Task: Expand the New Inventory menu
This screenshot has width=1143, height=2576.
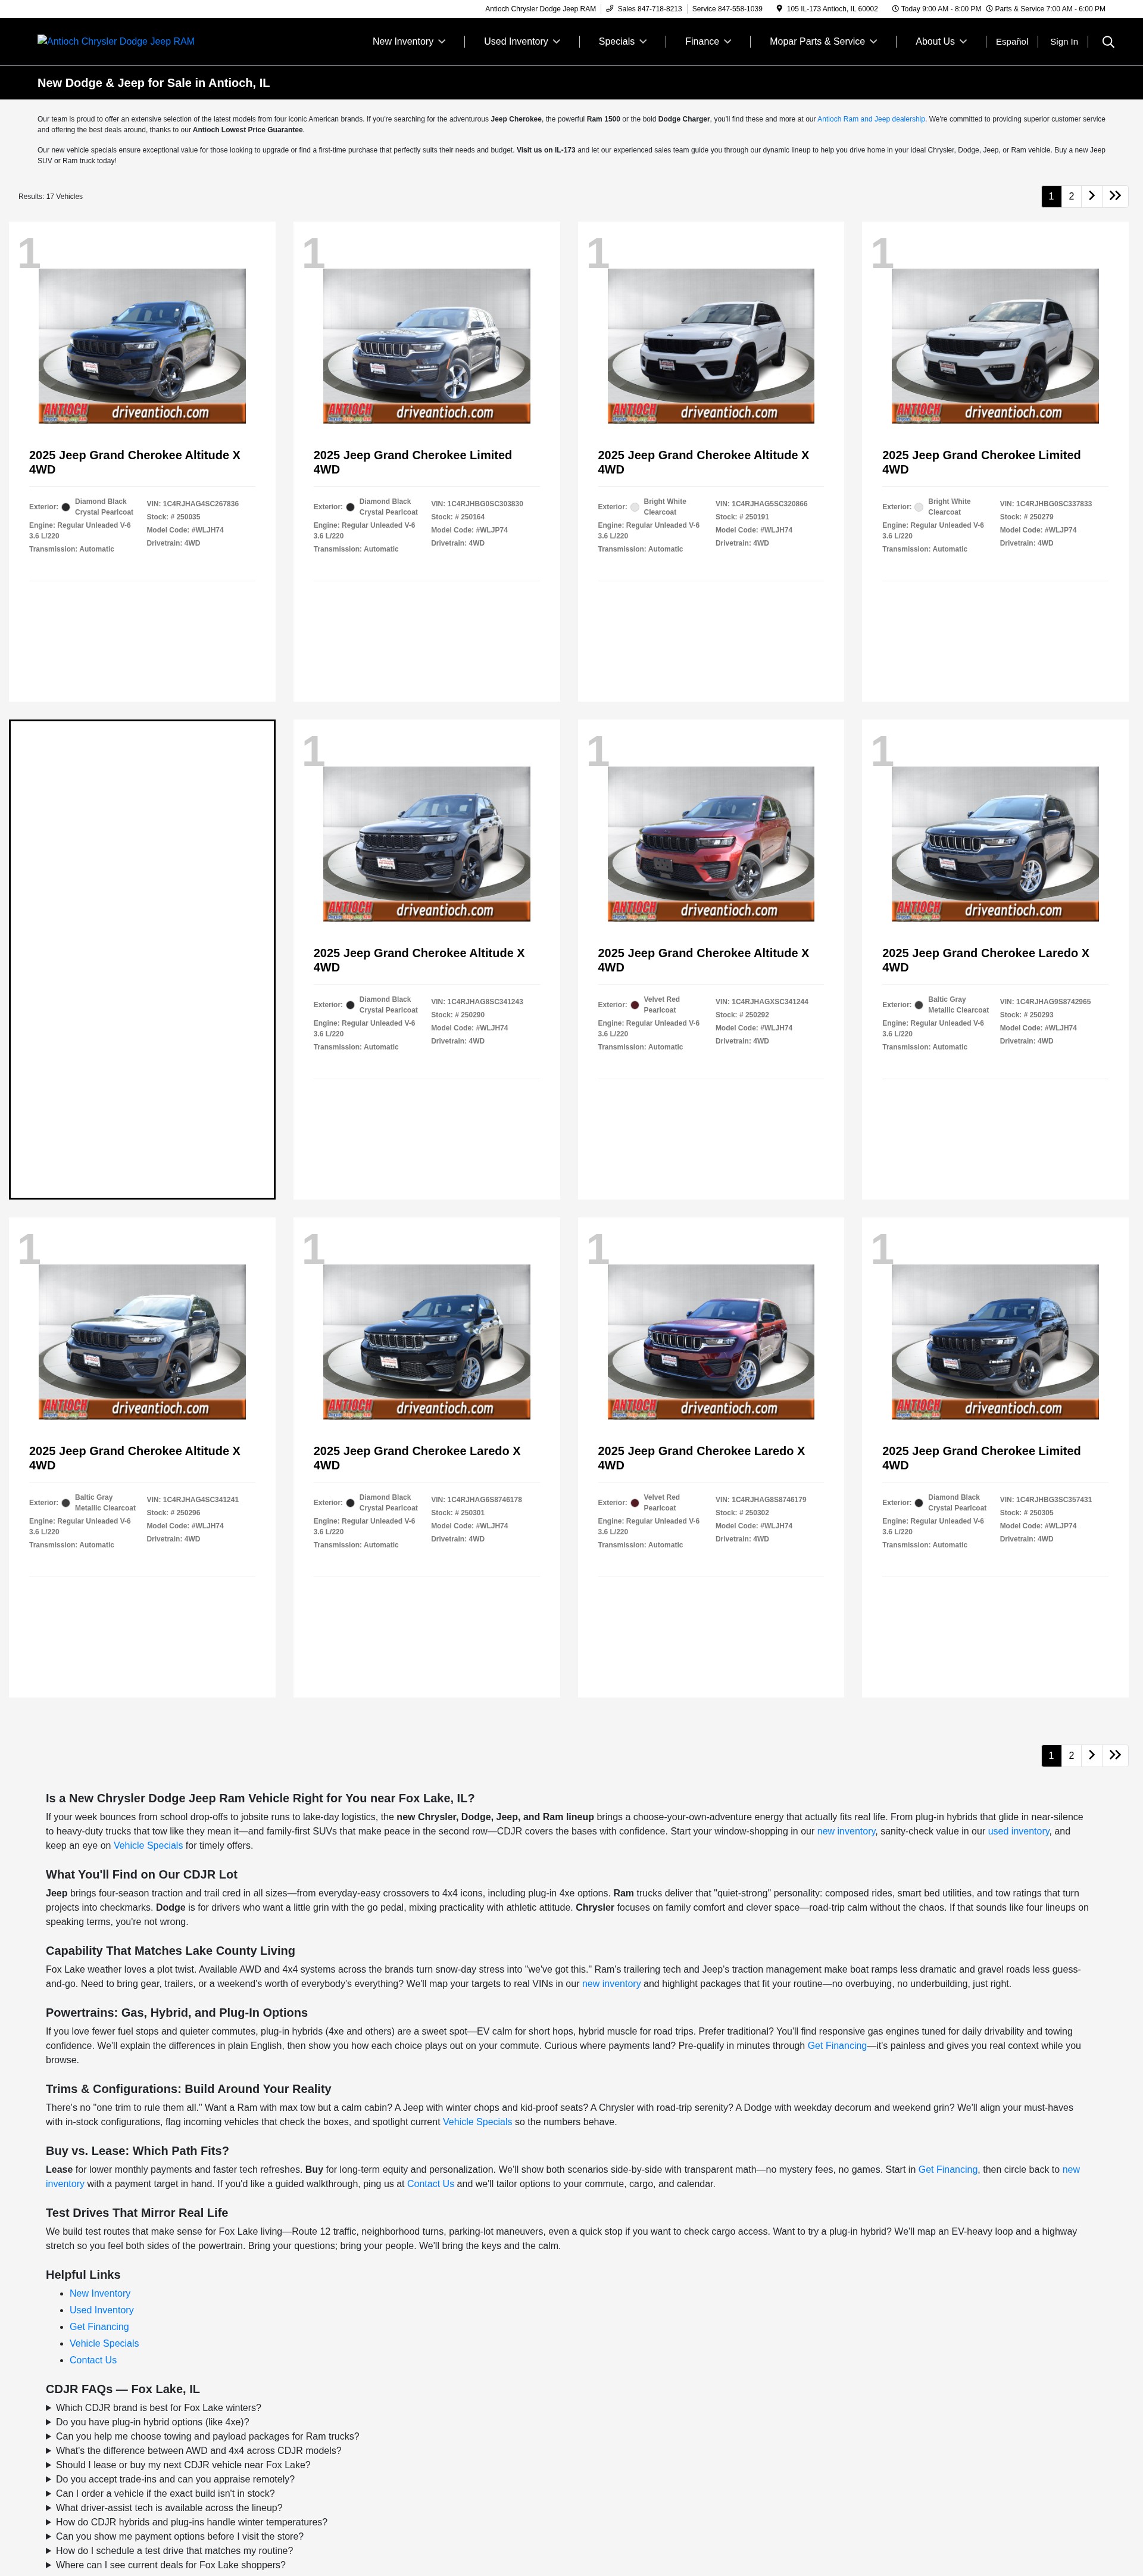Action: (x=408, y=42)
